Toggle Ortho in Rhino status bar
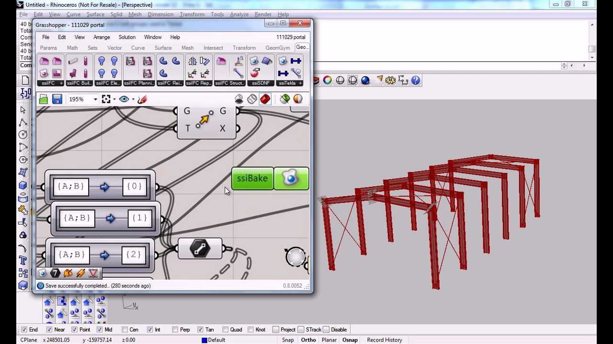 308,340
